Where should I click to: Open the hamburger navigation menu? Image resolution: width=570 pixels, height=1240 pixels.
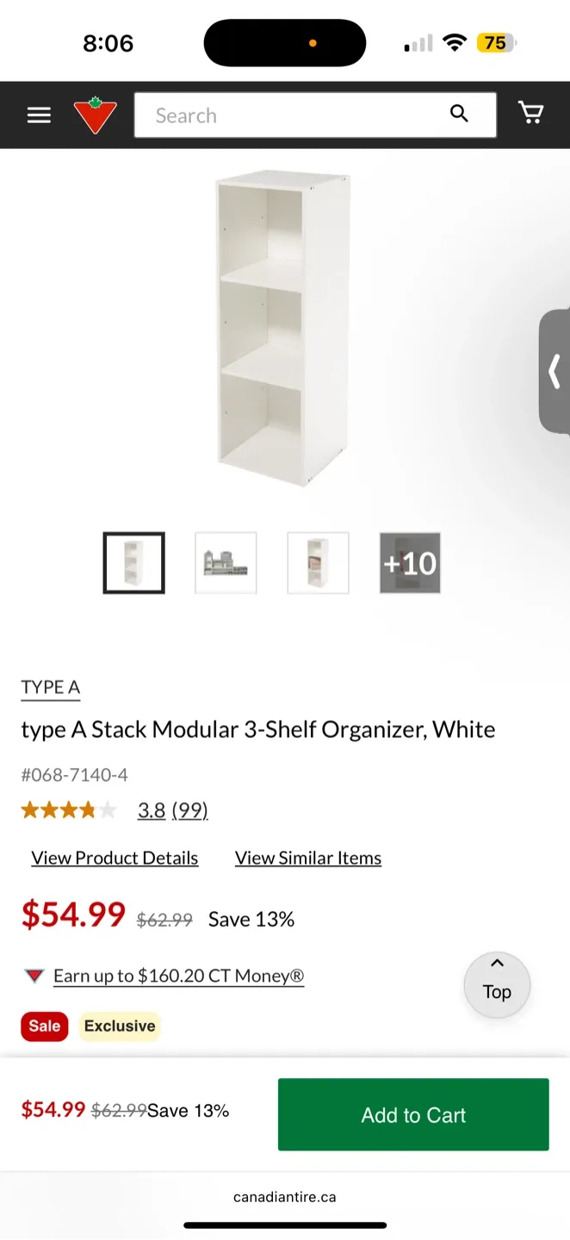pyautogui.click(x=38, y=115)
